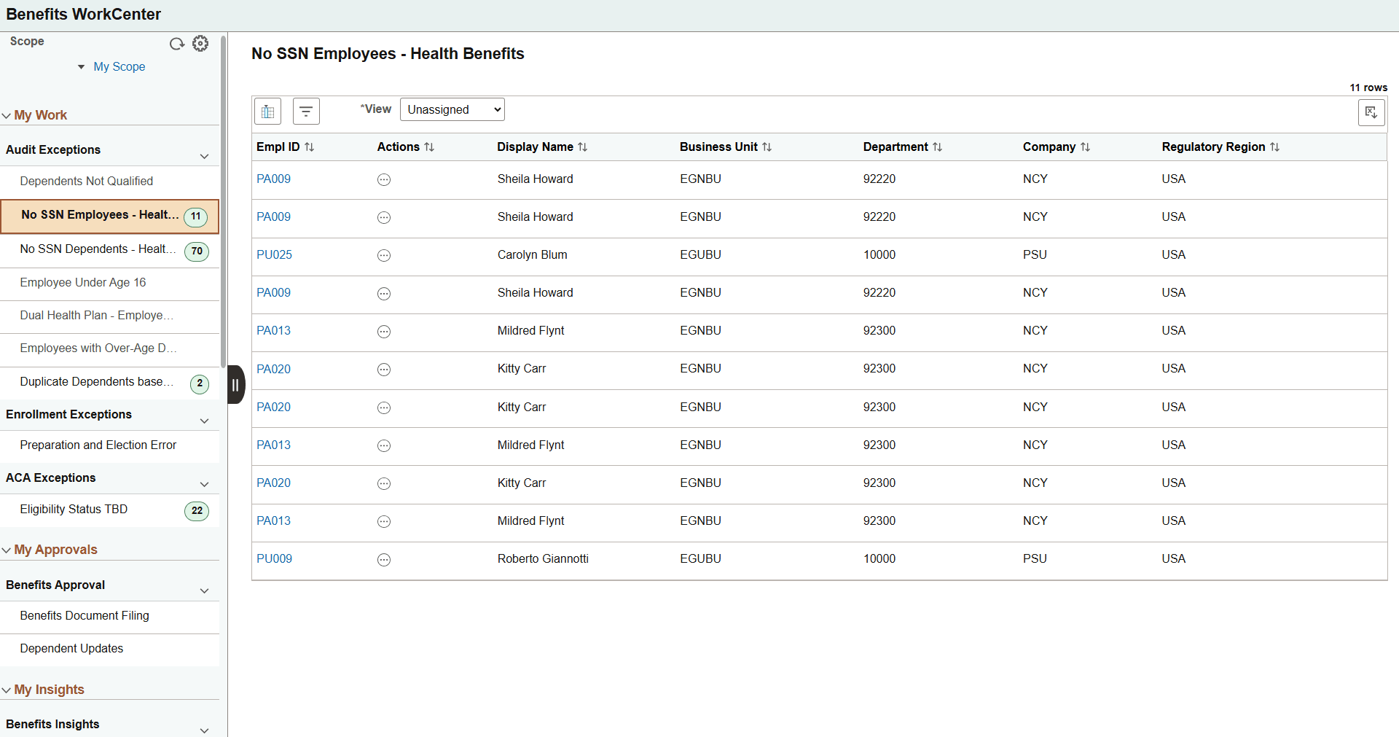Screen dimensions: 1399x737
Task: Toggle sorting on the Empl ID column
Action: point(308,147)
